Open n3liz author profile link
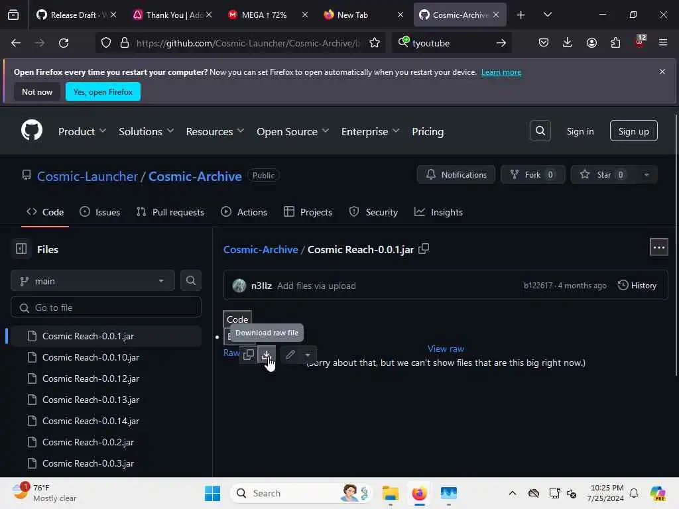 click(261, 286)
